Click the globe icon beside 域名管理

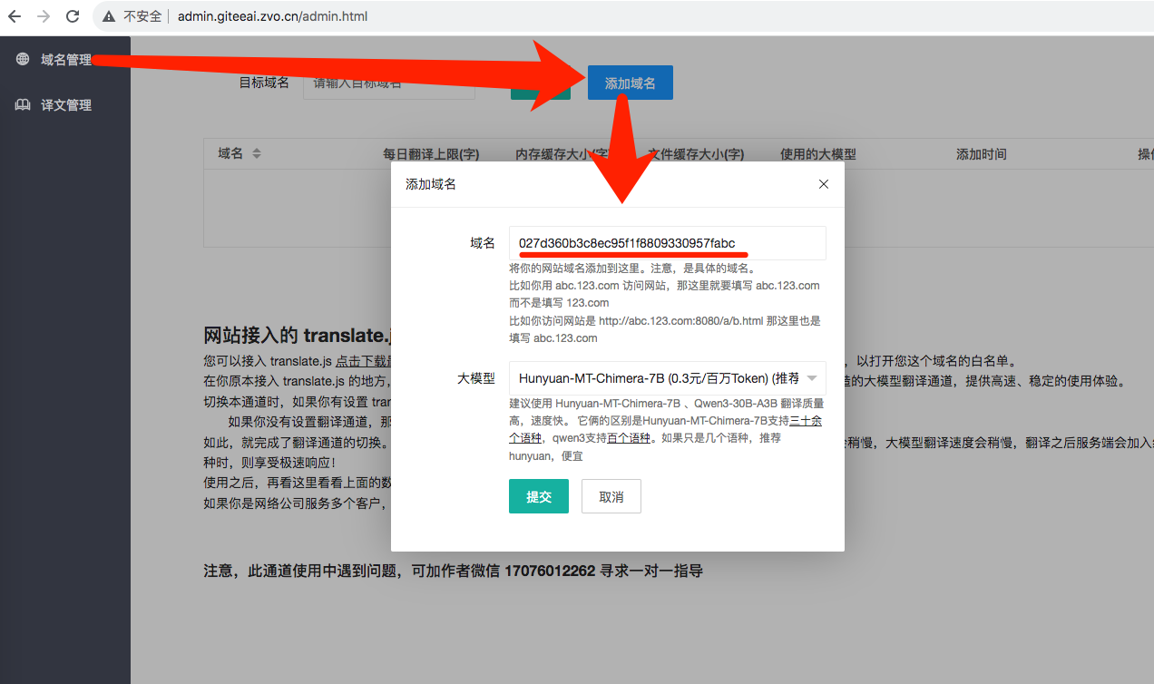tap(23, 60)
